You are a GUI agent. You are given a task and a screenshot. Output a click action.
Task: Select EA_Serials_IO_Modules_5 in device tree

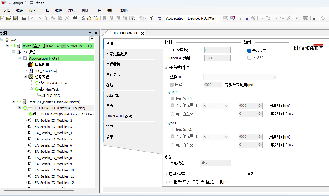click(53, 139)
